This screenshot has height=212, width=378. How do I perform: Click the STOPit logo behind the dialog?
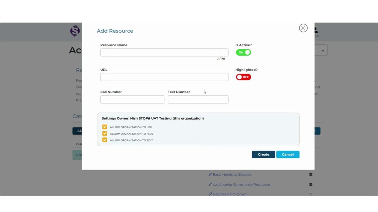(75, 31)
